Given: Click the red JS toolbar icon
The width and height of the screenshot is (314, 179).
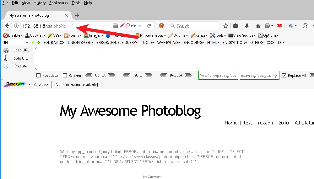Looking at the screenshot, I should tap(279, 26).
